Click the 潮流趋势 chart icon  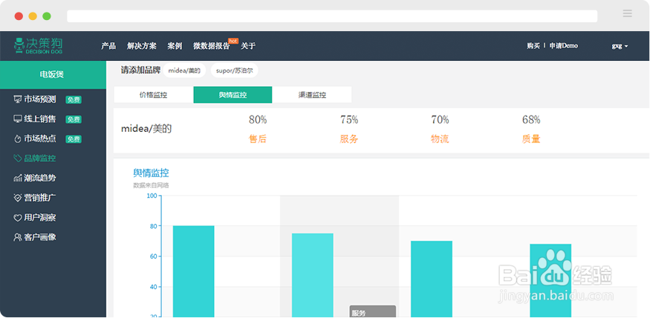17,178
